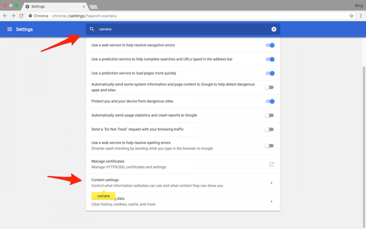Screen dimensions: 366x229
Task: Turn on usage statistics and crash reports
Action: 269,115
